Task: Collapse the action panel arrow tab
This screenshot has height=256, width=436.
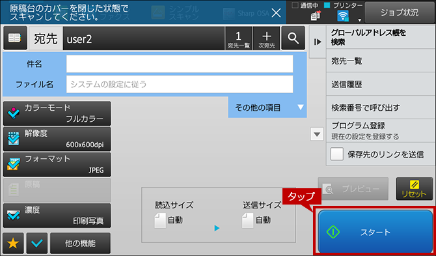Action: point(318,42)
